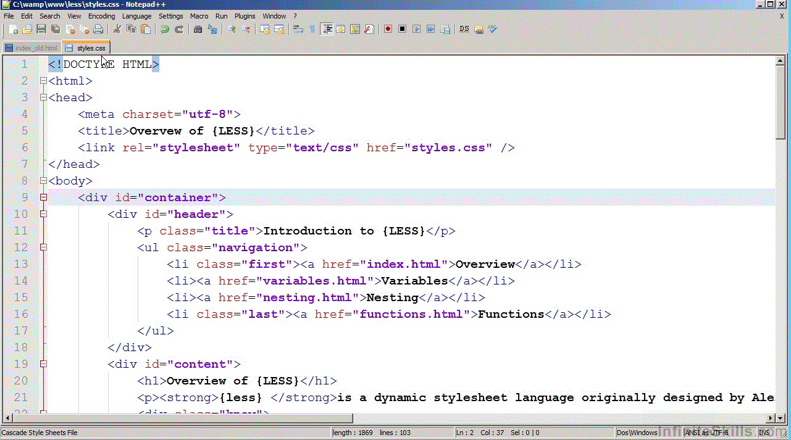Toggle synchronized horizontal scrolling icon
The image size is (791, 440).
(279, 29)
